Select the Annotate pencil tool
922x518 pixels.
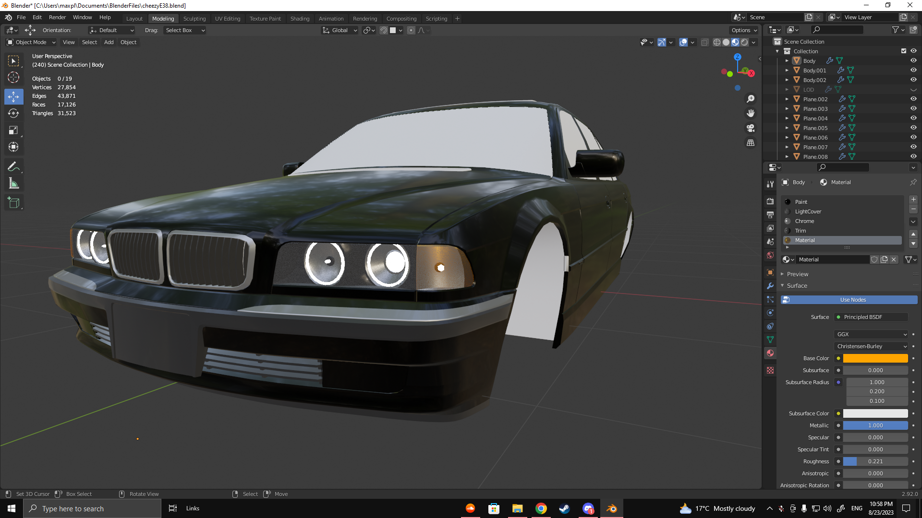pos(13,166)
